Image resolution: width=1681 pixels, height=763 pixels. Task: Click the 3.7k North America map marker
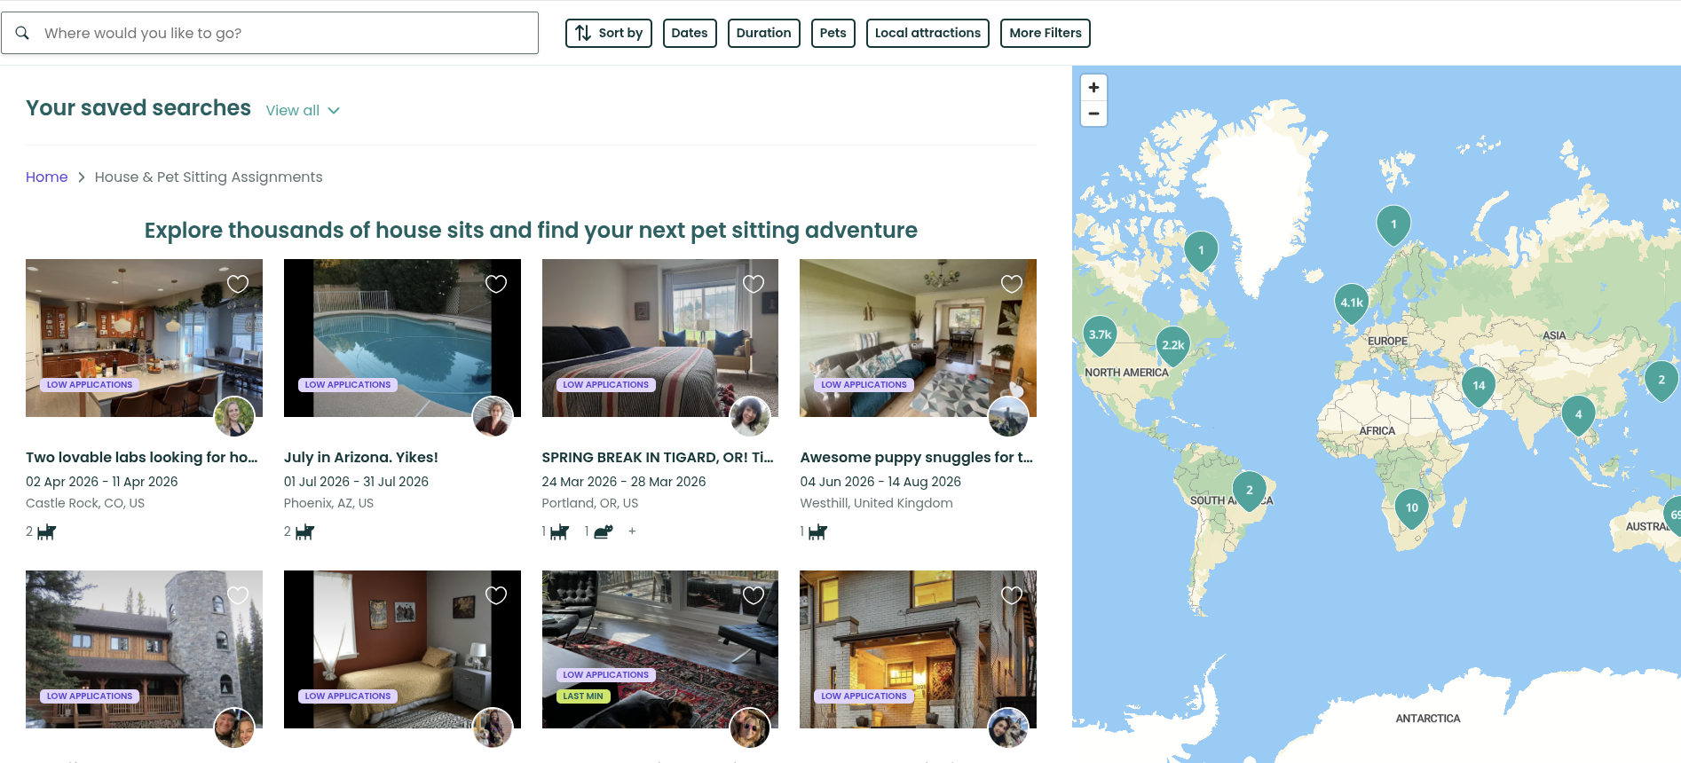pyautogui.click(x=1100, y=334)
